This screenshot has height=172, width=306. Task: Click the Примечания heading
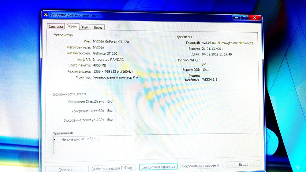(x=63, y=133)
